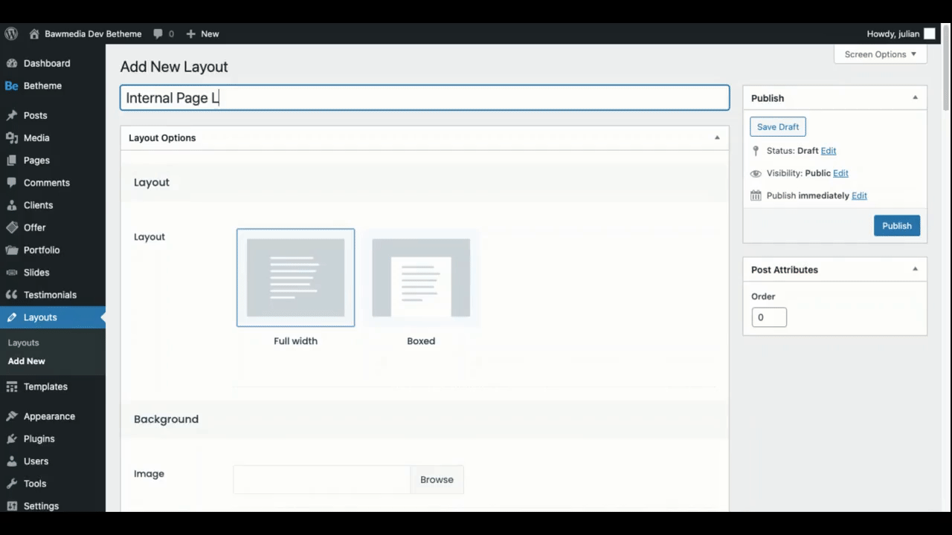952x535 pixels.
Task: Click the Users person icon
Action: 11,461
